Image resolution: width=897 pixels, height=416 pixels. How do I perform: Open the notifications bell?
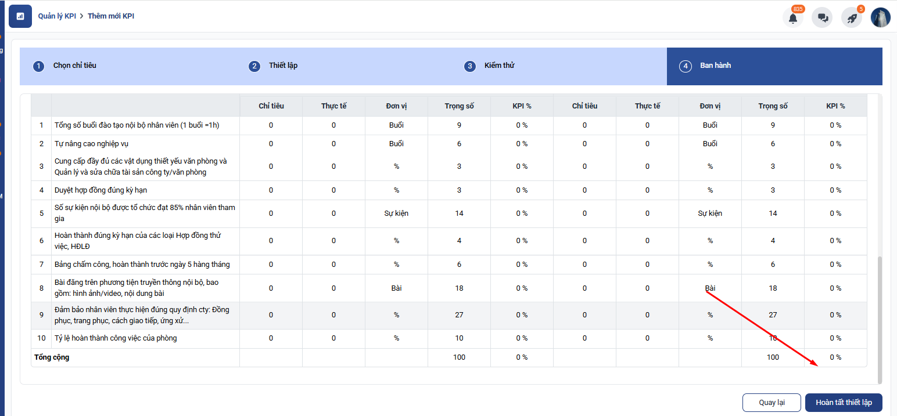click(x=793, y=18)
